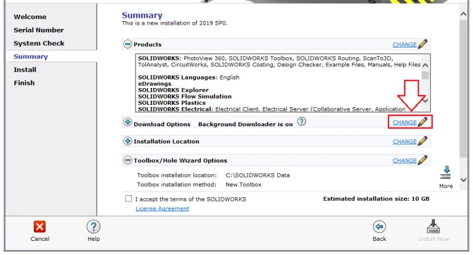Collapse the Toolbox/Hole Wizard Options section

click(127, 160)
